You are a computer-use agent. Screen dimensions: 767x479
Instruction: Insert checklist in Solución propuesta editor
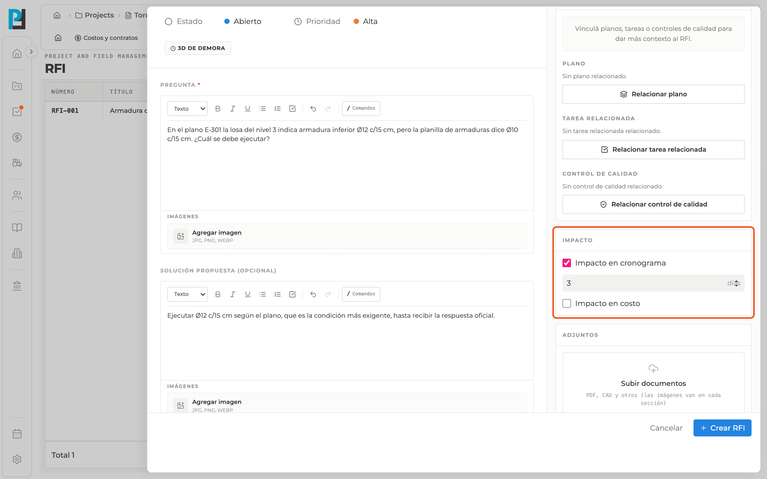click(x=292, y=294)
